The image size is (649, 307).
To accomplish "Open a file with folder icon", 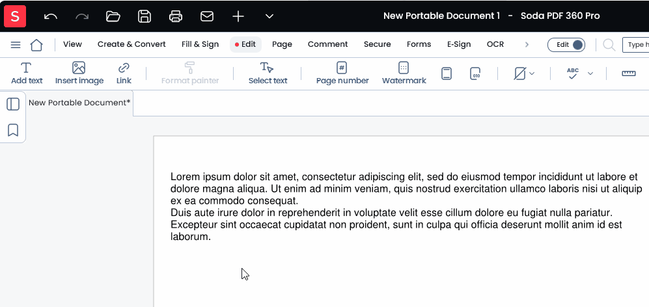I will pyautogui.click(x=113, y=16).
